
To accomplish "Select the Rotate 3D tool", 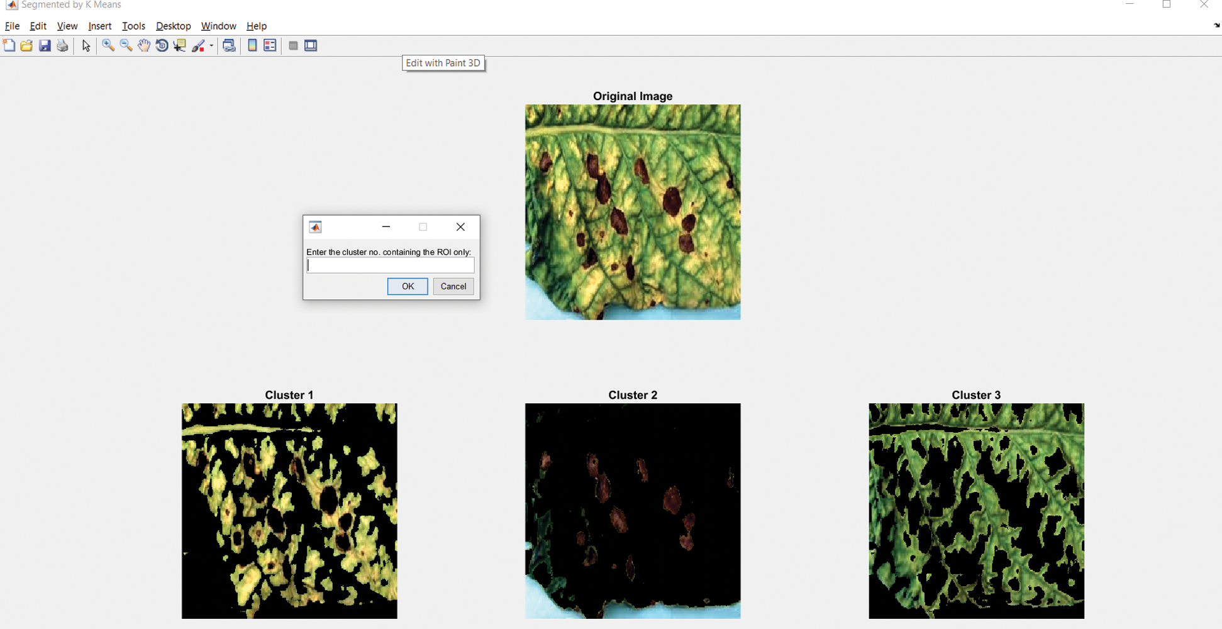I will (162, 45).
